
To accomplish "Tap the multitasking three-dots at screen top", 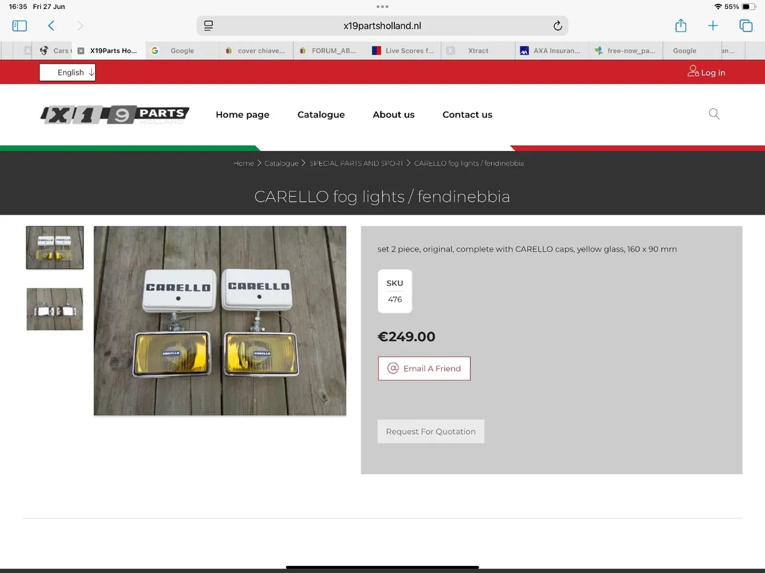I will [382, 6].
